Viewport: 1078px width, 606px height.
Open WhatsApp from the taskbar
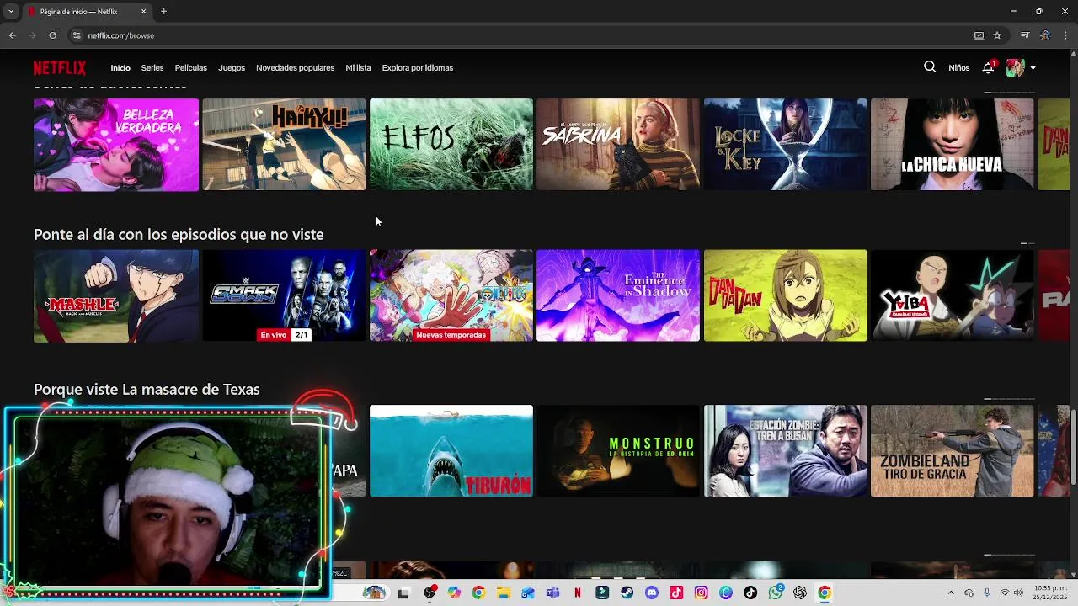776,593
